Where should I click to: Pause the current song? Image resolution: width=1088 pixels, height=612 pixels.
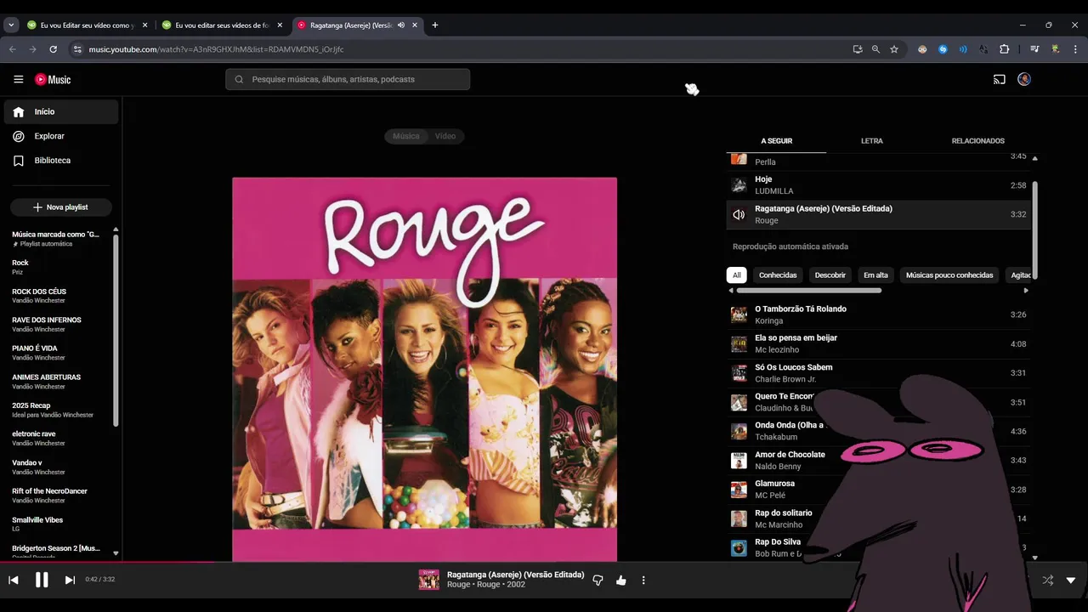point(42,581)
